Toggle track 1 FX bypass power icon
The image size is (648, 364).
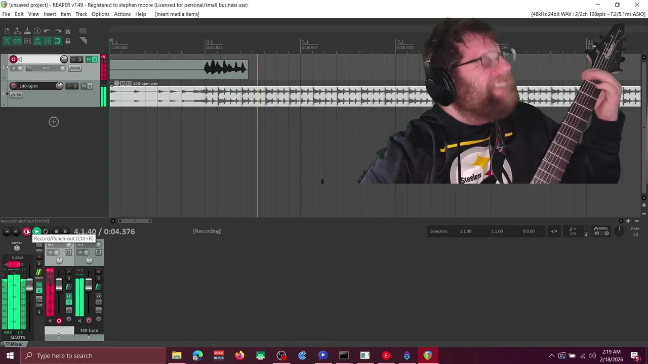click(95, 59)
